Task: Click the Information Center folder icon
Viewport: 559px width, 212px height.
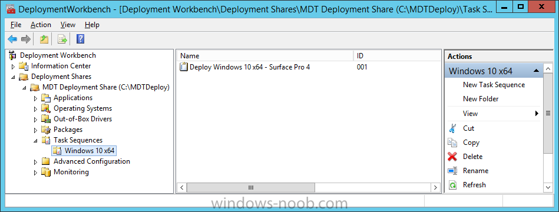Action: [24, 66]
